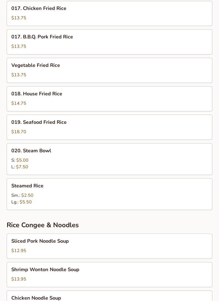219x301 pixels.
Task: Choose Lg.: $5.50 Steamed Rice option
Action: (22, 202)
